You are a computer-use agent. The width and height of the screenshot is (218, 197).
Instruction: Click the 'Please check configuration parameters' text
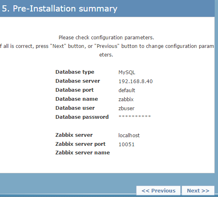(106, 38)
